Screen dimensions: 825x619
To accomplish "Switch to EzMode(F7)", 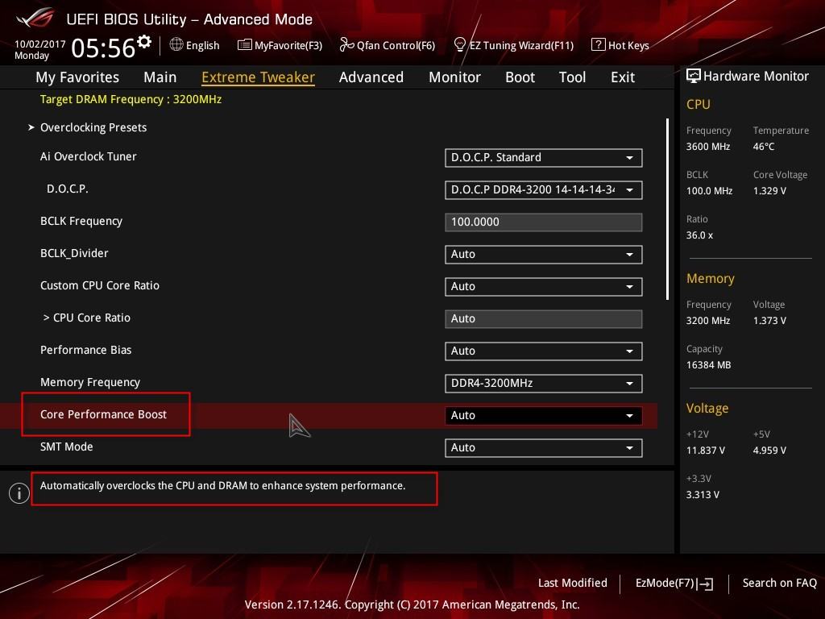I will click(x=674, y=584).
